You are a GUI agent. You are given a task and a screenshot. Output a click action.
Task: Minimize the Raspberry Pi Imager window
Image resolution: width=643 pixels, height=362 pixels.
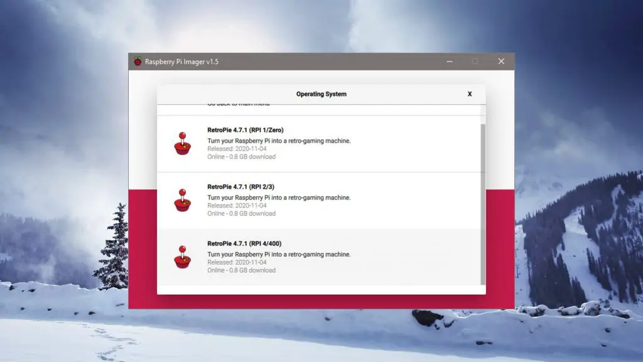(x=450, y=62)
